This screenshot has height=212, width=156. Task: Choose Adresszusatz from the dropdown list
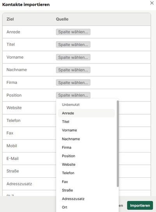(86, 199)
